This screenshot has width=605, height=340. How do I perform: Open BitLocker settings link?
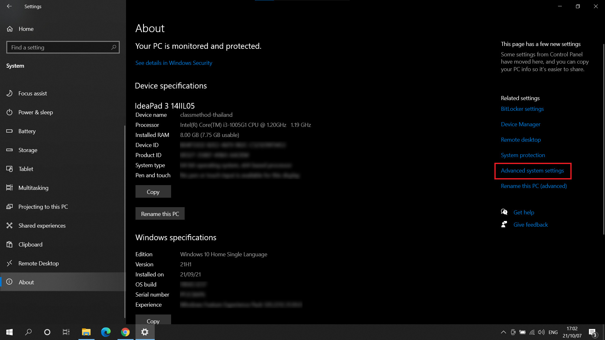click(522, 109)
